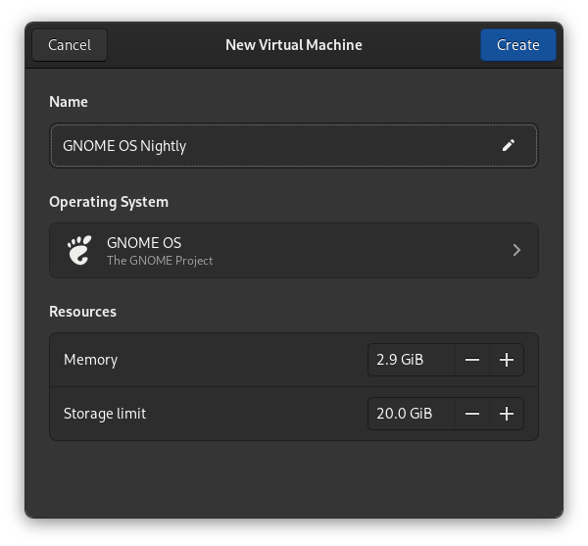Click the pencil edit icon in Name field

508,145
